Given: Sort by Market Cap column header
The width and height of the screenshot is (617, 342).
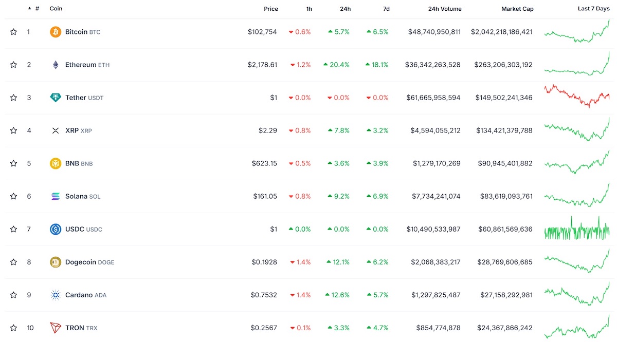Looking at the screenshot, I should click(x=517, y=9).
